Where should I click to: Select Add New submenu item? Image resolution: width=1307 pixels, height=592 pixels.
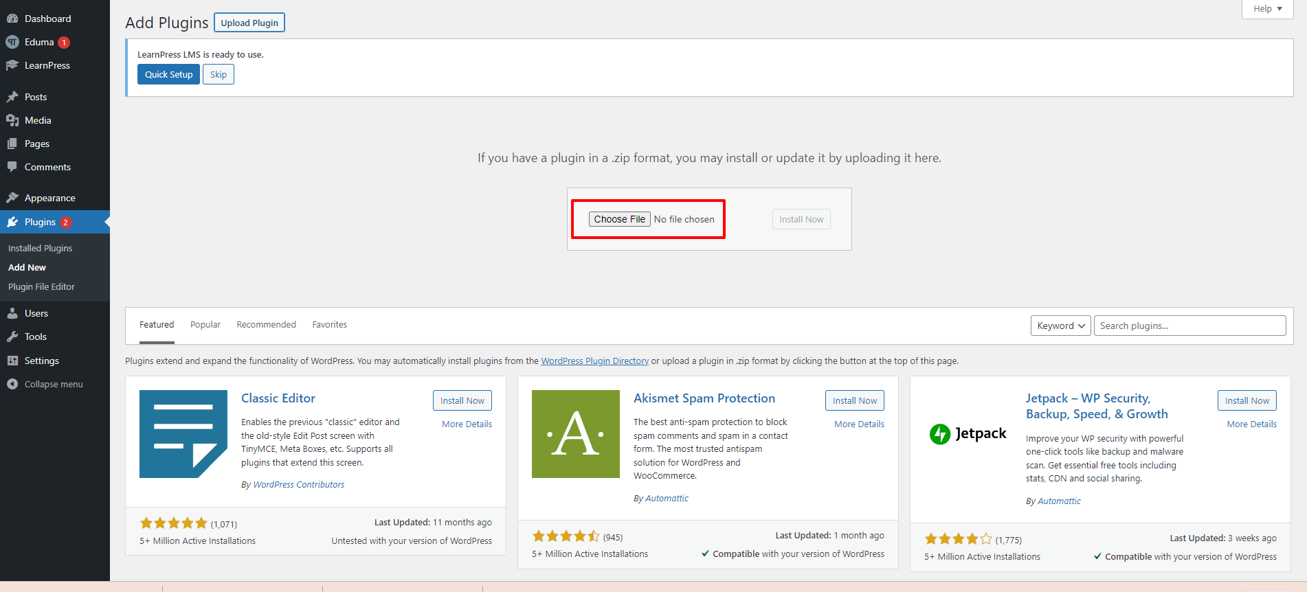[x=27, y=267]
